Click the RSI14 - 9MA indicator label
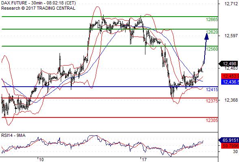The width and height of the screenshot is (239, 162). point(13,135)
